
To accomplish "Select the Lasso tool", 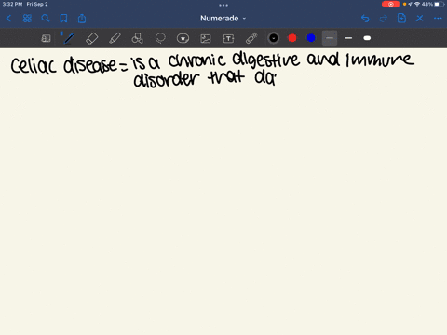I will [x=160, y=38].
